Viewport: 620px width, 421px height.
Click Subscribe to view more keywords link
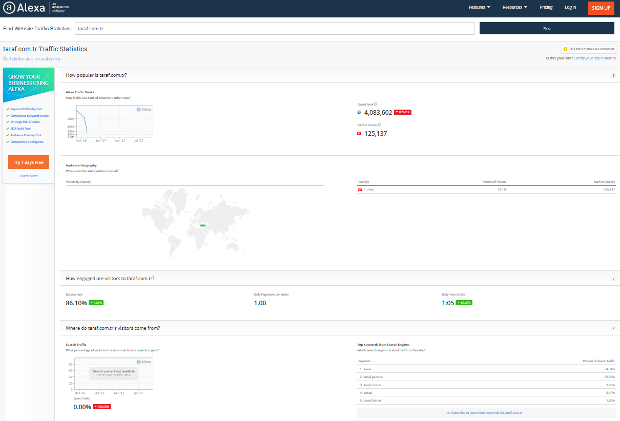point(486,412)
